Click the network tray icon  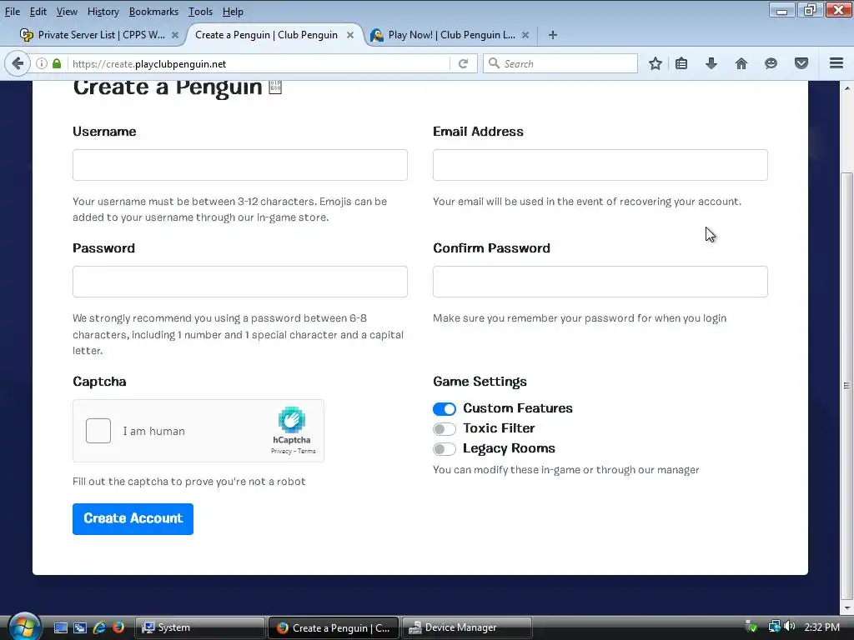[x=775, y=627]
